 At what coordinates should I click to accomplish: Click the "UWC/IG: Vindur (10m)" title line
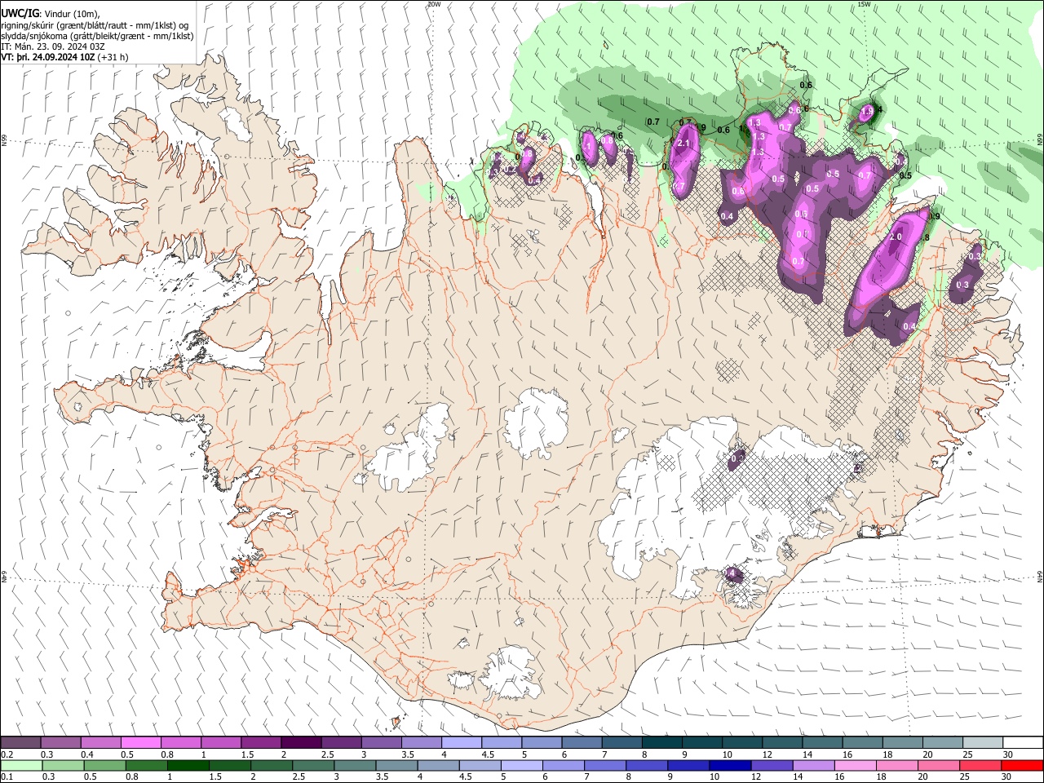(51, 13)
